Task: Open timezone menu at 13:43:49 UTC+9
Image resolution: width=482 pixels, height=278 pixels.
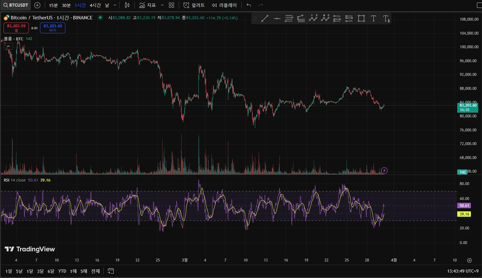Action: pos(463,271)
